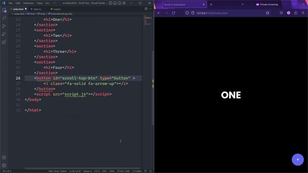Click the Firefox address bar URL
308x173 pixels.
pos(212,13)
